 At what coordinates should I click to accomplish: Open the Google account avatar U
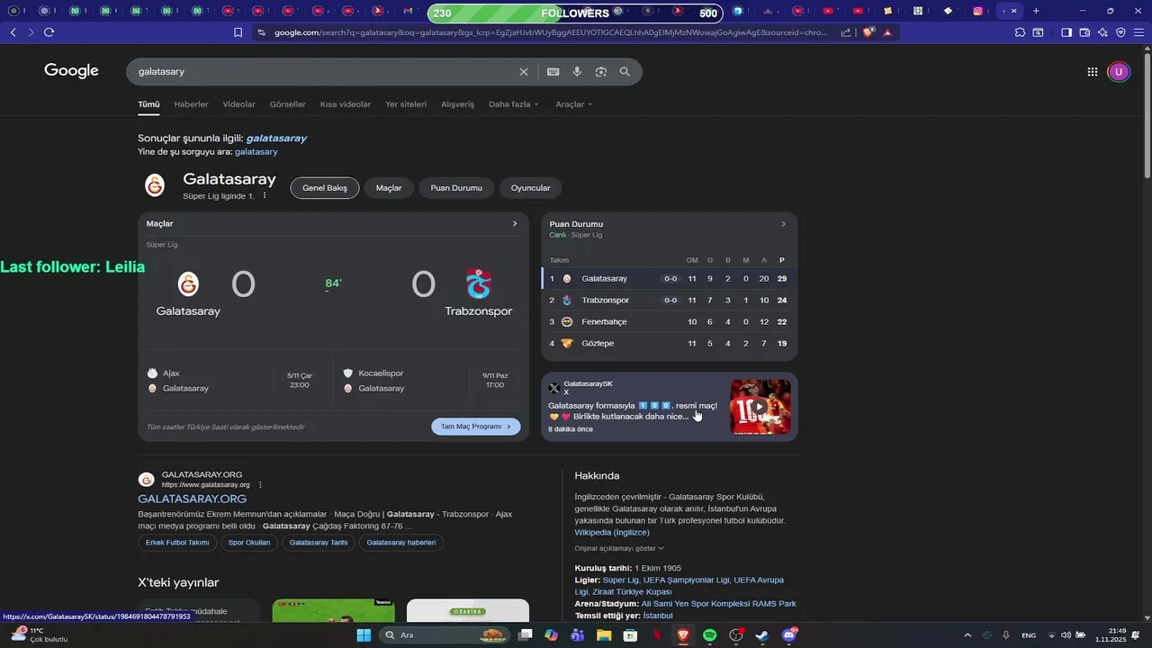[x=1119, y=72]
